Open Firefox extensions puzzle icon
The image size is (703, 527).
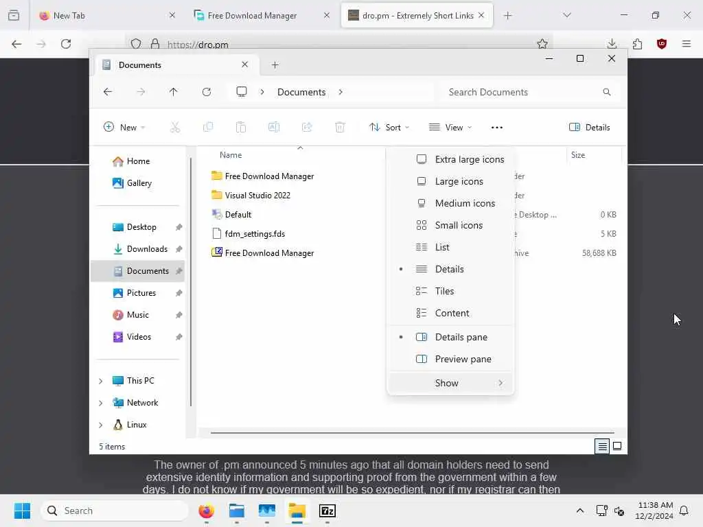[637, 43]
